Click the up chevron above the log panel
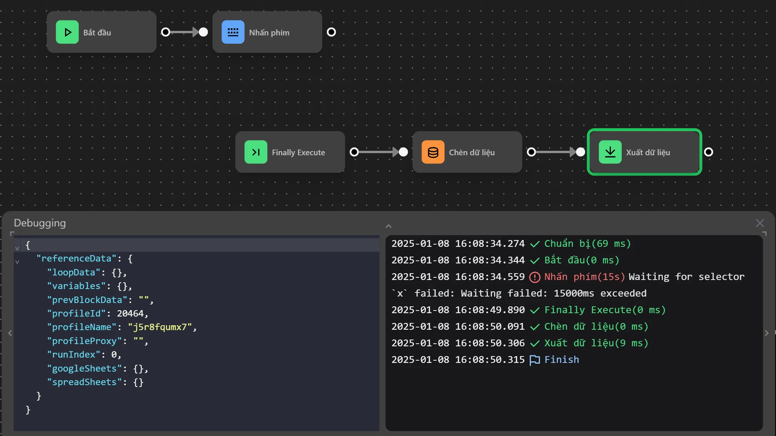Viewport: 776px width, 436px height. [388, 226]
